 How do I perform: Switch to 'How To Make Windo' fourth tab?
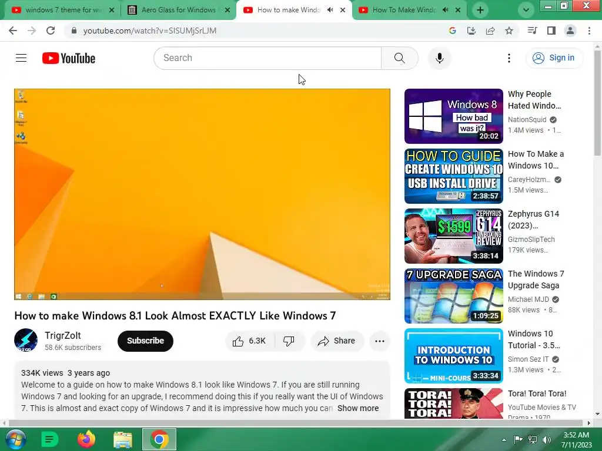tap(404, 10)
